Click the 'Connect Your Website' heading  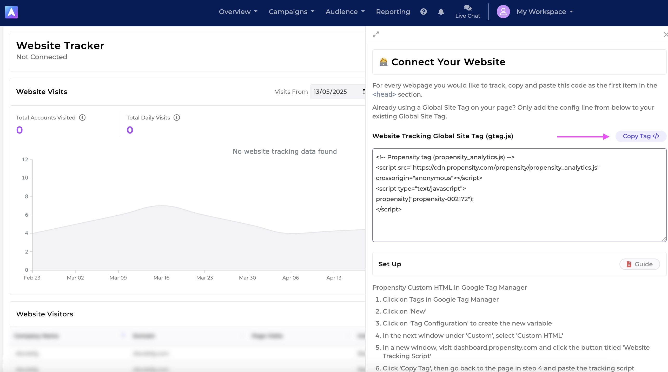coord(448,62)
